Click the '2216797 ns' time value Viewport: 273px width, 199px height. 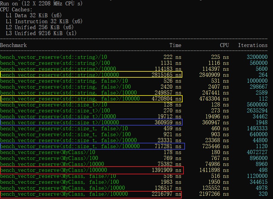point(167,194)
